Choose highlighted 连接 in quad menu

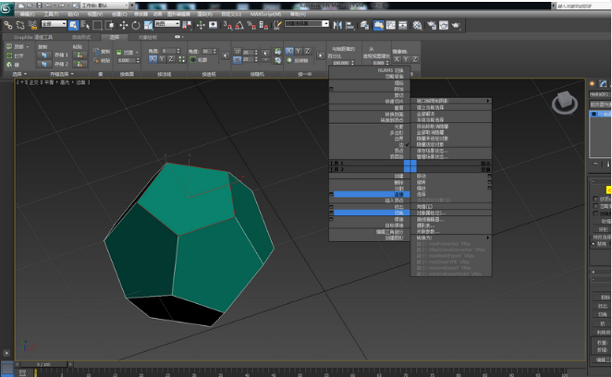(372, 194)
